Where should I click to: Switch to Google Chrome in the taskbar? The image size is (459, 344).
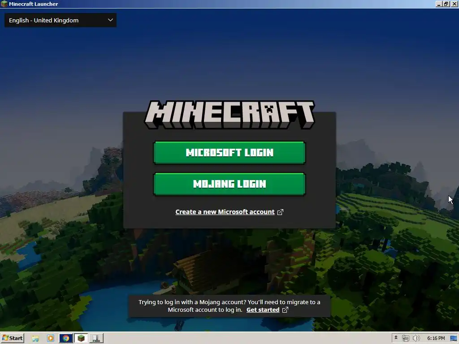point(66,339)
